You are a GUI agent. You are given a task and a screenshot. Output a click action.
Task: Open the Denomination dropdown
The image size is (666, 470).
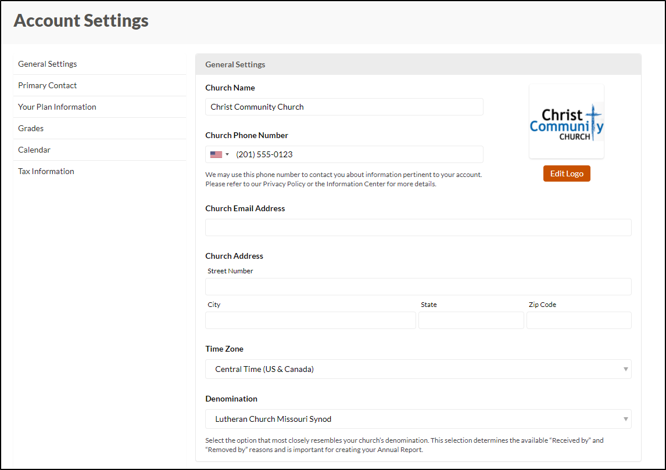click(x=418, y=419)
